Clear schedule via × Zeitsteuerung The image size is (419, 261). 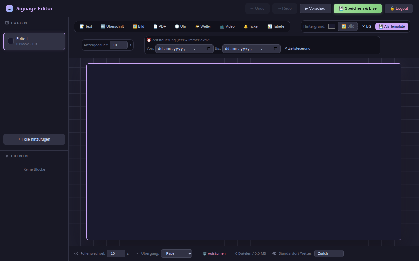[x=297, y=48]
